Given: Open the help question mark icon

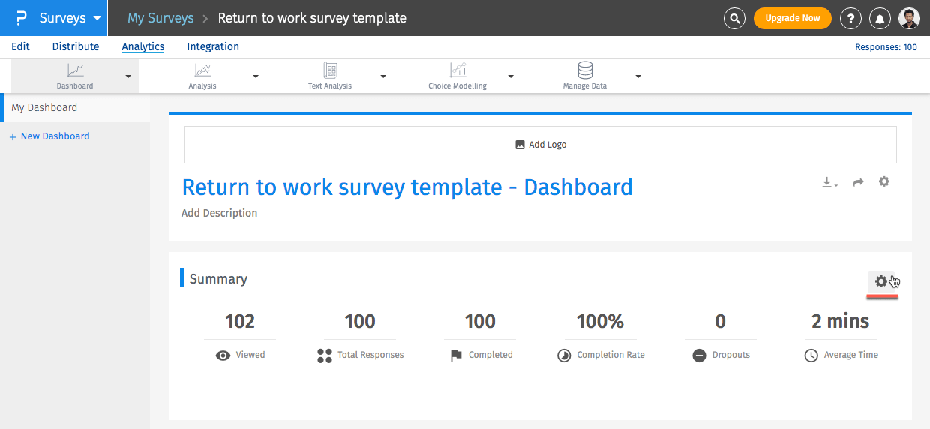Looking at the screenshot, I should coord(850,18).
